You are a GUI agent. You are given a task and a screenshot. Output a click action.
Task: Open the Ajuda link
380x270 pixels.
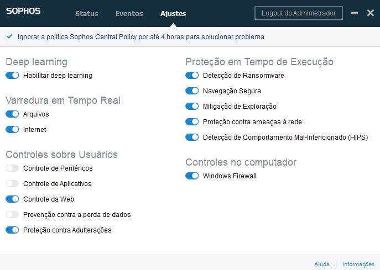pyautogui.click(x=322, y=264)
